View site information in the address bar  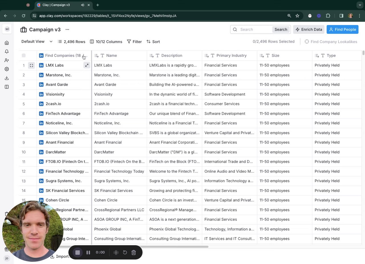[x=34, y=16]
